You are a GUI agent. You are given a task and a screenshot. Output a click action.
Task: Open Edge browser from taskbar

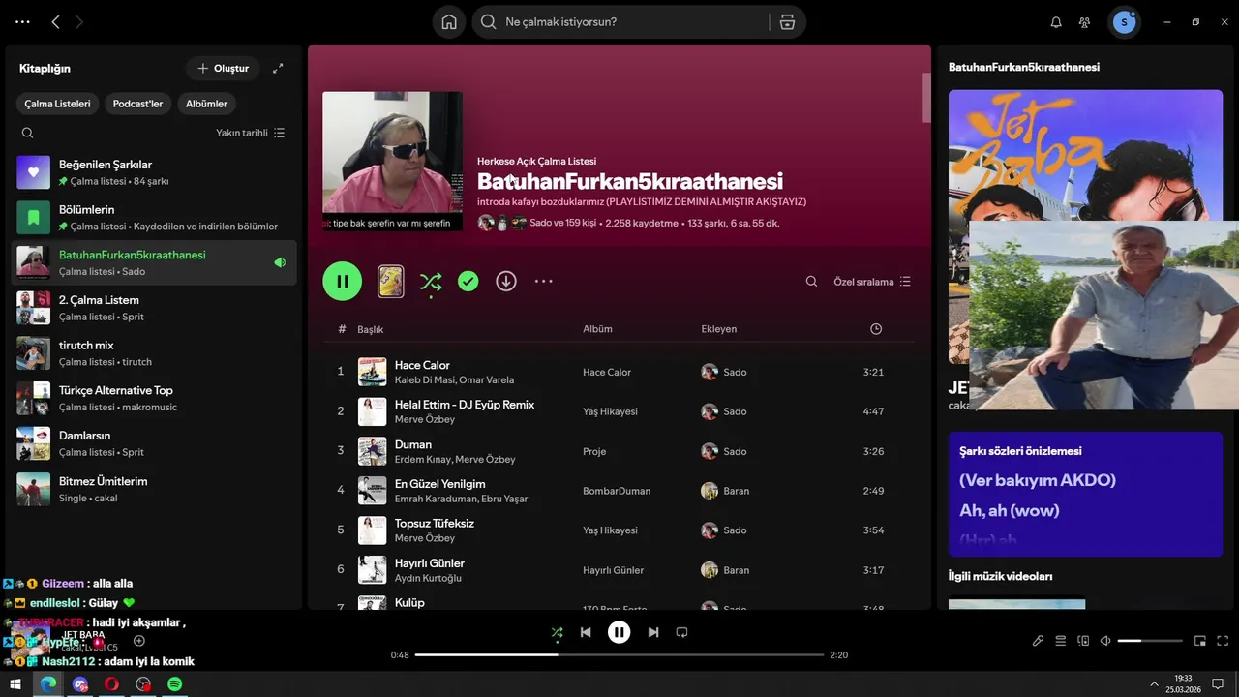pos(47,684)
